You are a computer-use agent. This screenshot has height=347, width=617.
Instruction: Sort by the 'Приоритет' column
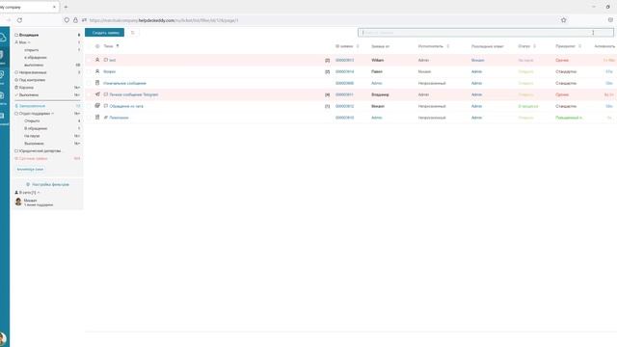pos(579,46)
